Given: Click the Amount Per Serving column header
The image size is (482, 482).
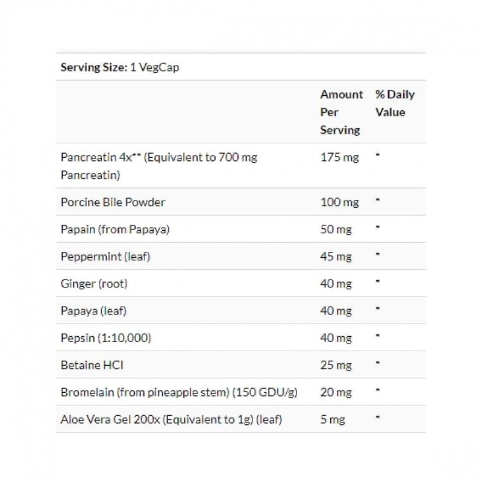Looking at the screenshot, I should coord(341,112).
